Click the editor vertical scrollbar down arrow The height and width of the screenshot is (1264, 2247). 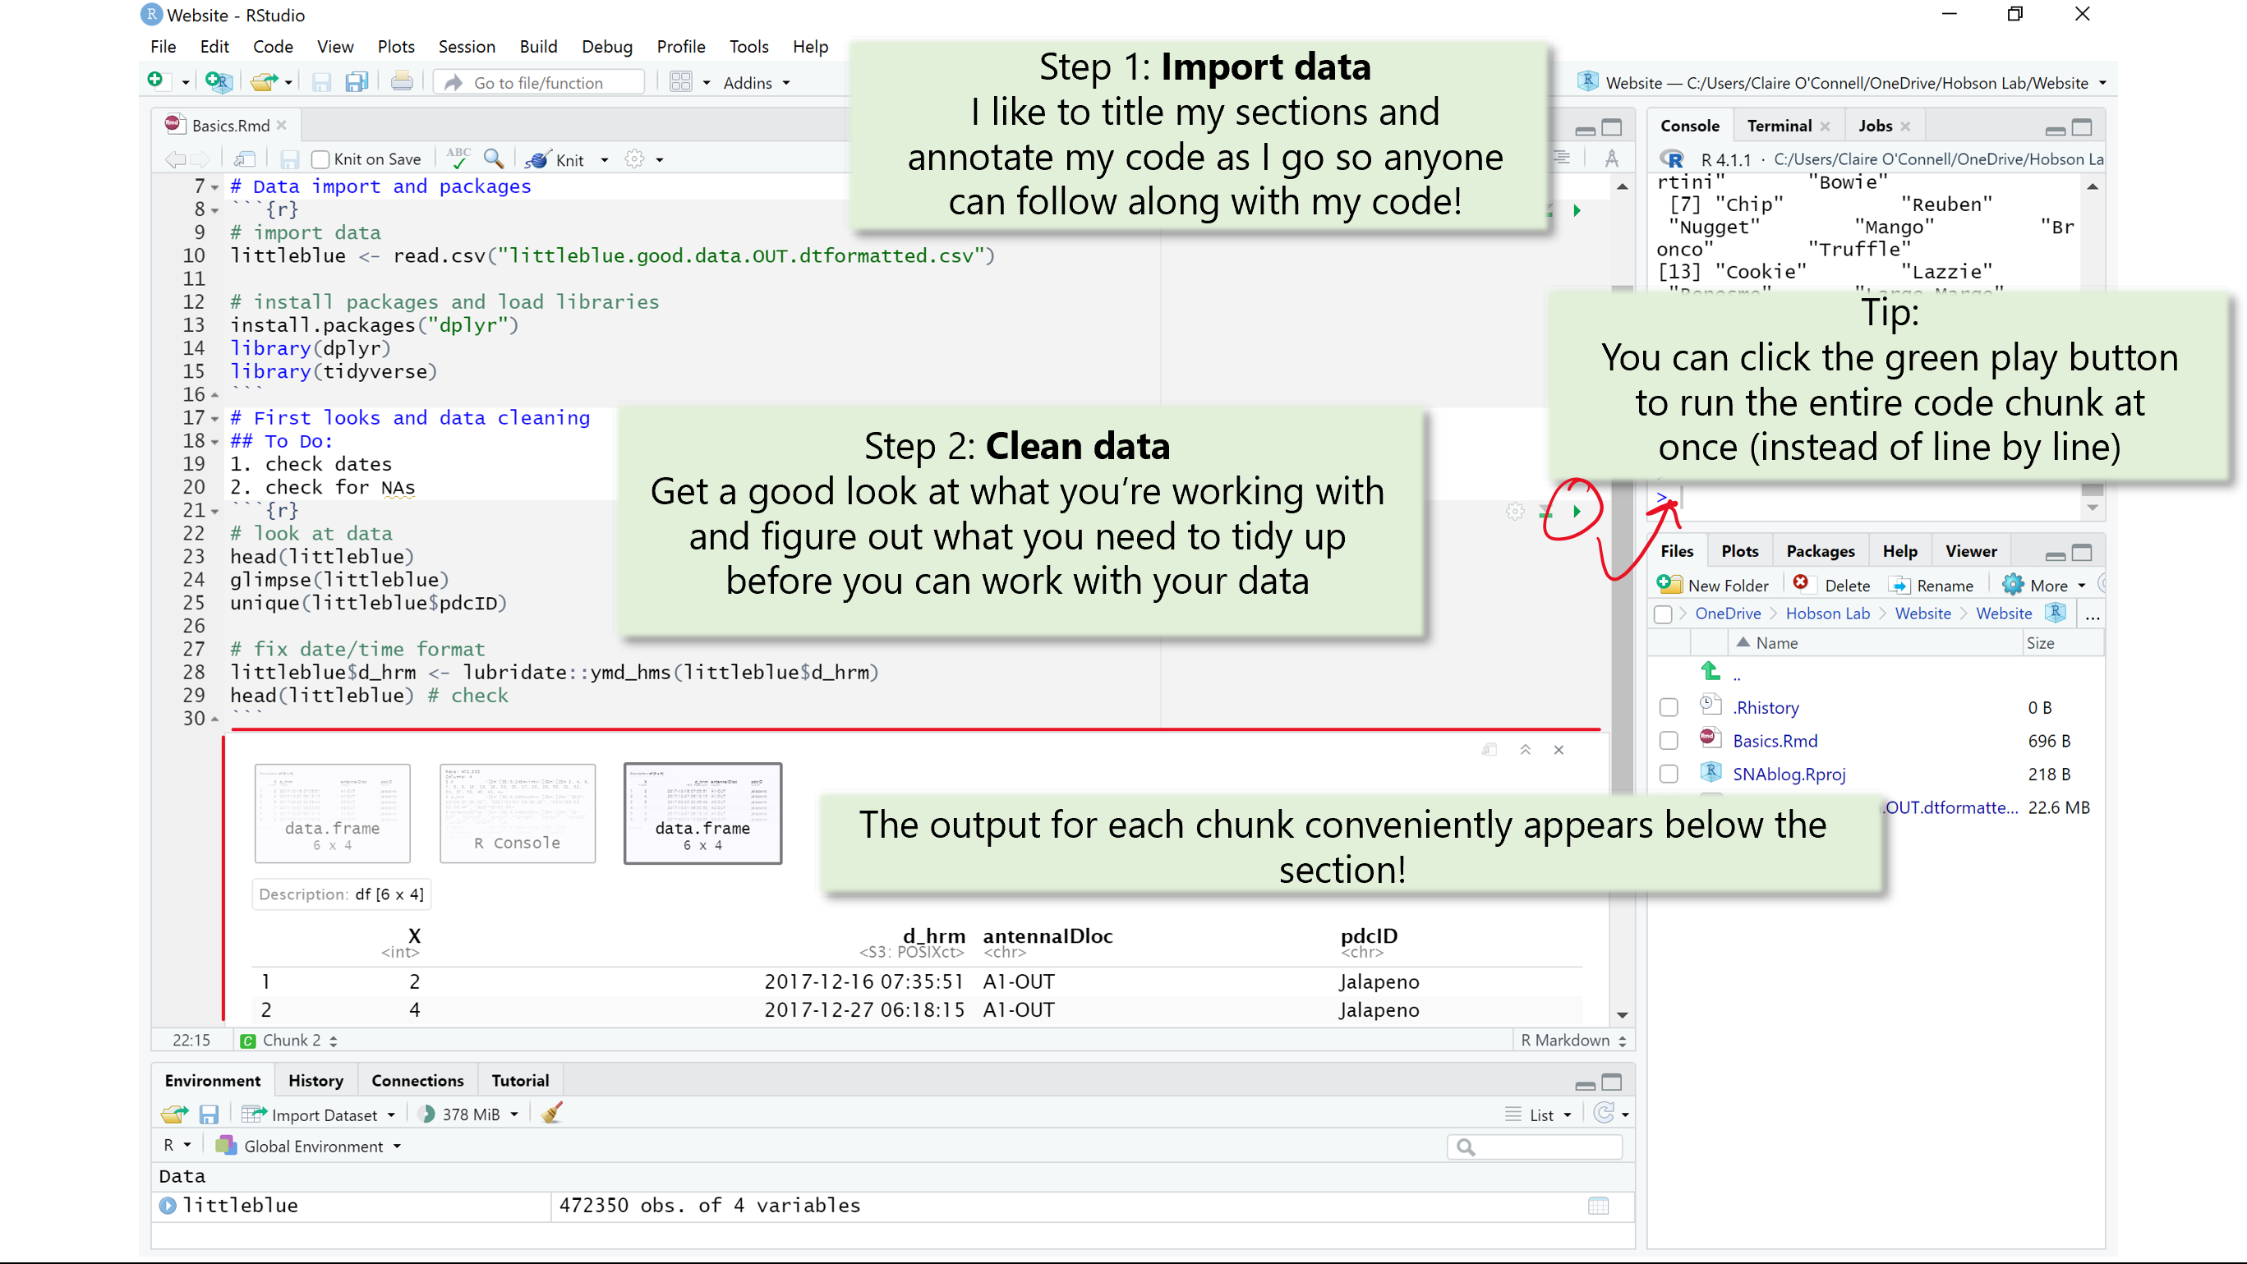1623,1014
